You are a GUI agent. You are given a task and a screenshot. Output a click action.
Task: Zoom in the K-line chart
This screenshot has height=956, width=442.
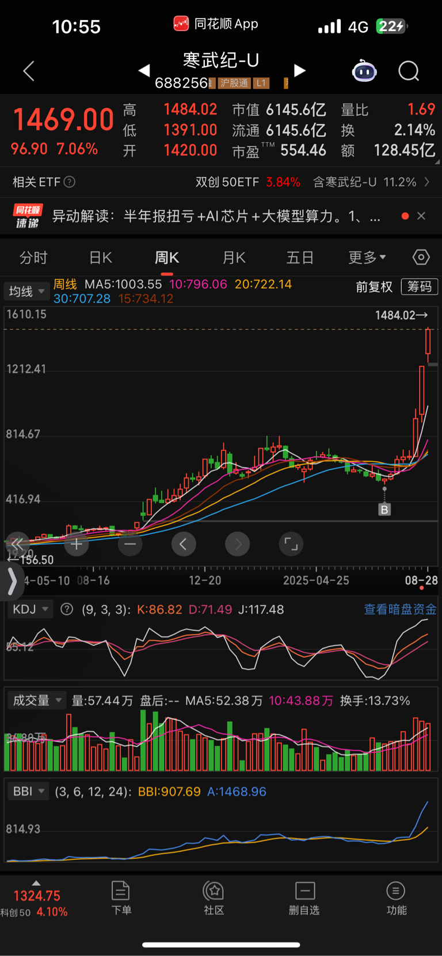(77, 544)
